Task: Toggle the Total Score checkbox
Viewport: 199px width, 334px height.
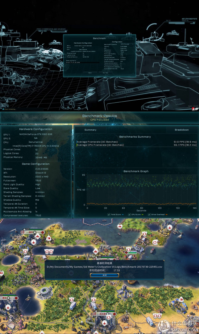Action: [x=109, y=215]
